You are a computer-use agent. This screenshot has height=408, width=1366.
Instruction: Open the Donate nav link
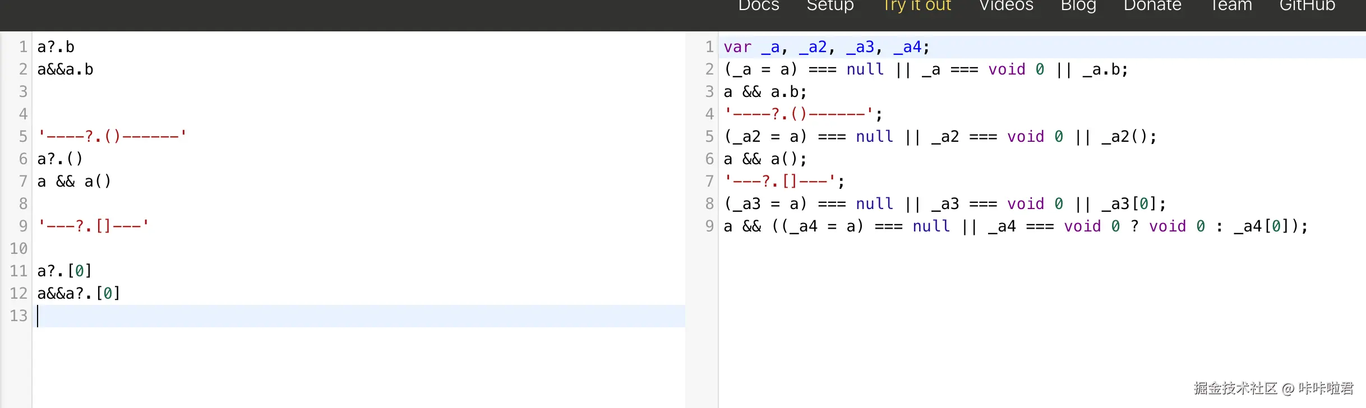(x=1152, y=6)
